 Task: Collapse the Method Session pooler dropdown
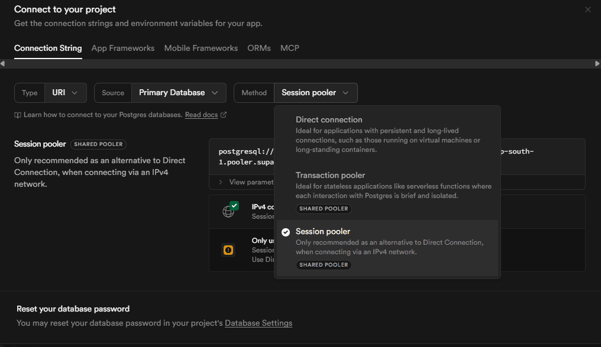pos(315,93)
